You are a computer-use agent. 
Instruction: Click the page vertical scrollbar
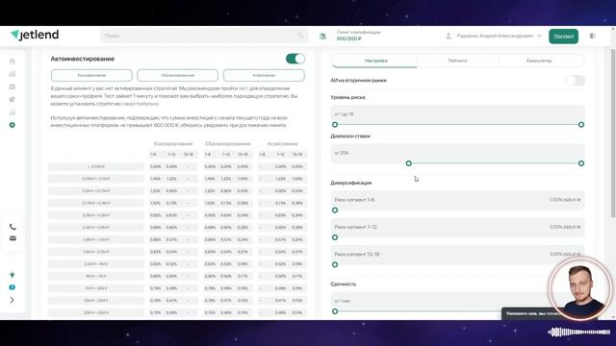point(613,133)
